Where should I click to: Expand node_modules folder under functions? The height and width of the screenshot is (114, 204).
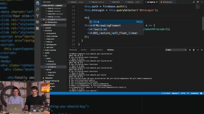(x=52, y=36)
